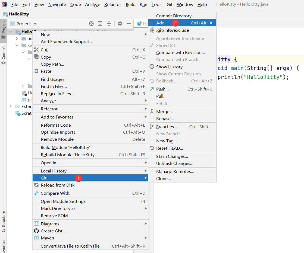Click Pull... in Git submenu
Image resolution: width=304 pixels, height=253 pixels.
[x=182, y=96]
